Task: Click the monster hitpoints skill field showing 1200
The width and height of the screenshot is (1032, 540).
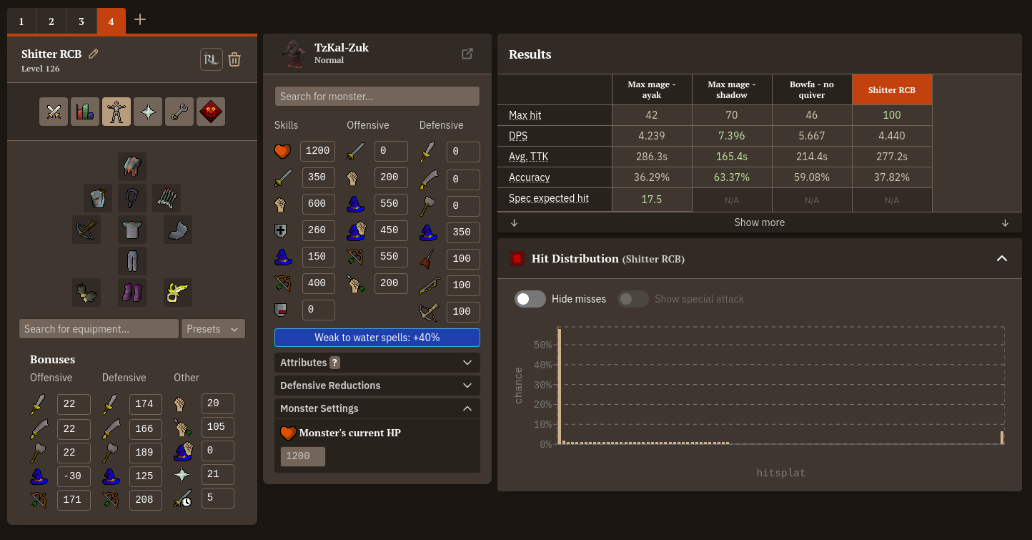Action: click(x=318, y=151)
